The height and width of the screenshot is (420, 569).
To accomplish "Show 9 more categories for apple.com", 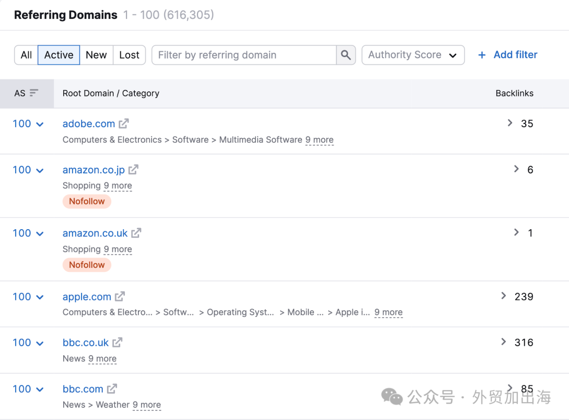I will click(x=388, y=312).
